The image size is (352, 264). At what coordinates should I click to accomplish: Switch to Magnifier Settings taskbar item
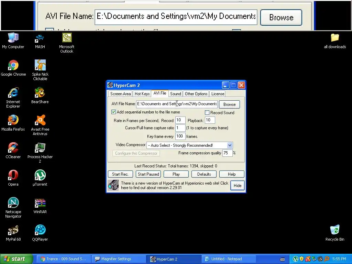coord(119,259)
